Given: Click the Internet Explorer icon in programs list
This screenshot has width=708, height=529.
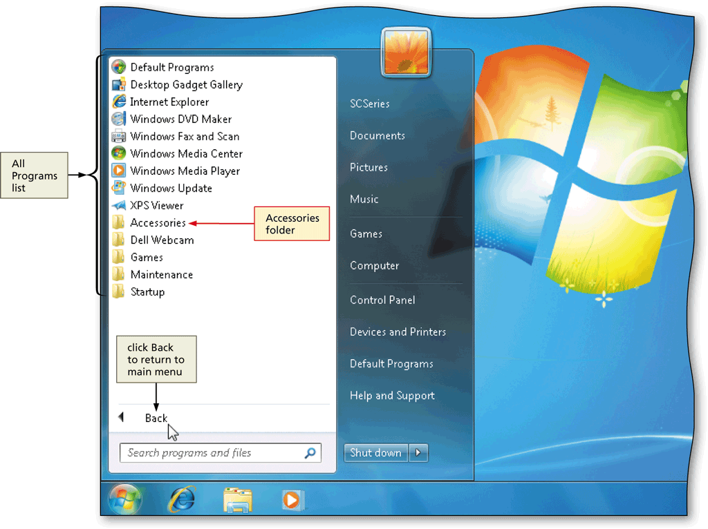Looking at the screenshot, I should click(x=119, y=102).
